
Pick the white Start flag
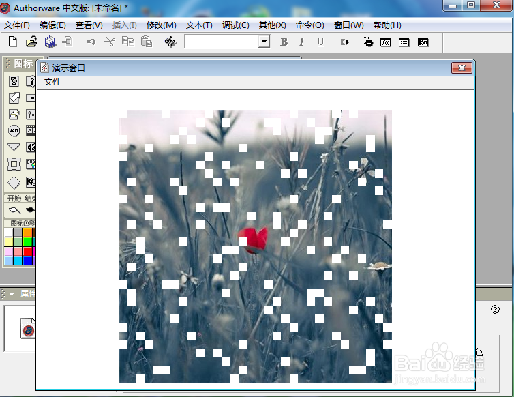click(x=14, y=209)
